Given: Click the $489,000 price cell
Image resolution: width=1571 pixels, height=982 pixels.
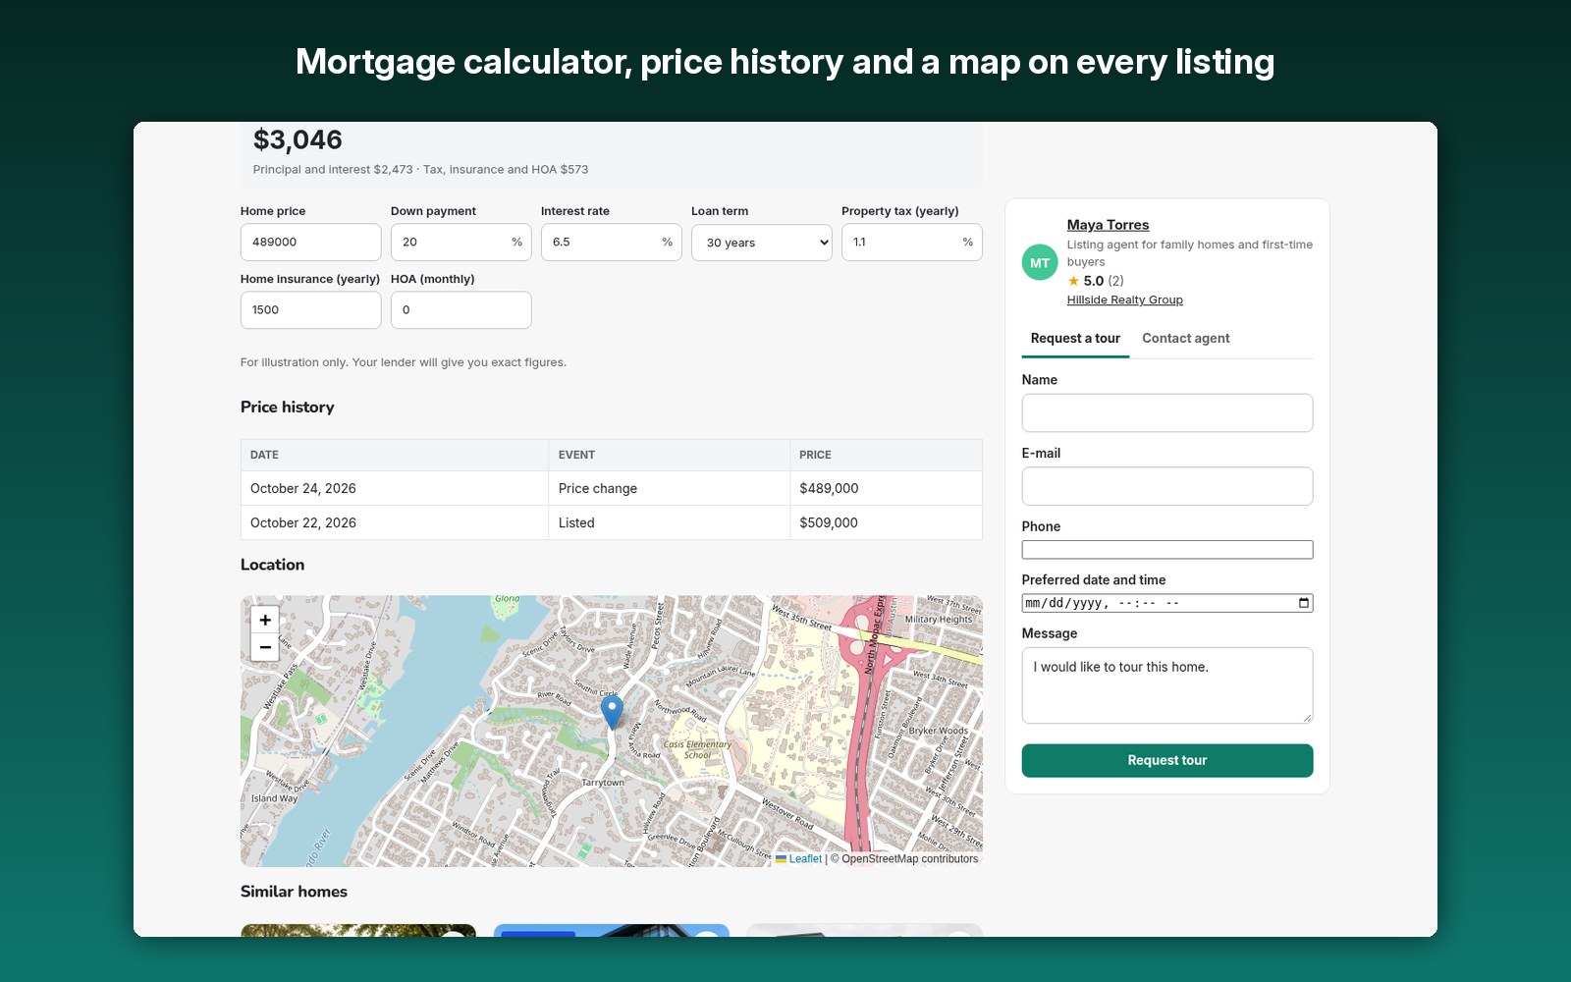Looking at the screenshot, I should click(x=886, y=488).
